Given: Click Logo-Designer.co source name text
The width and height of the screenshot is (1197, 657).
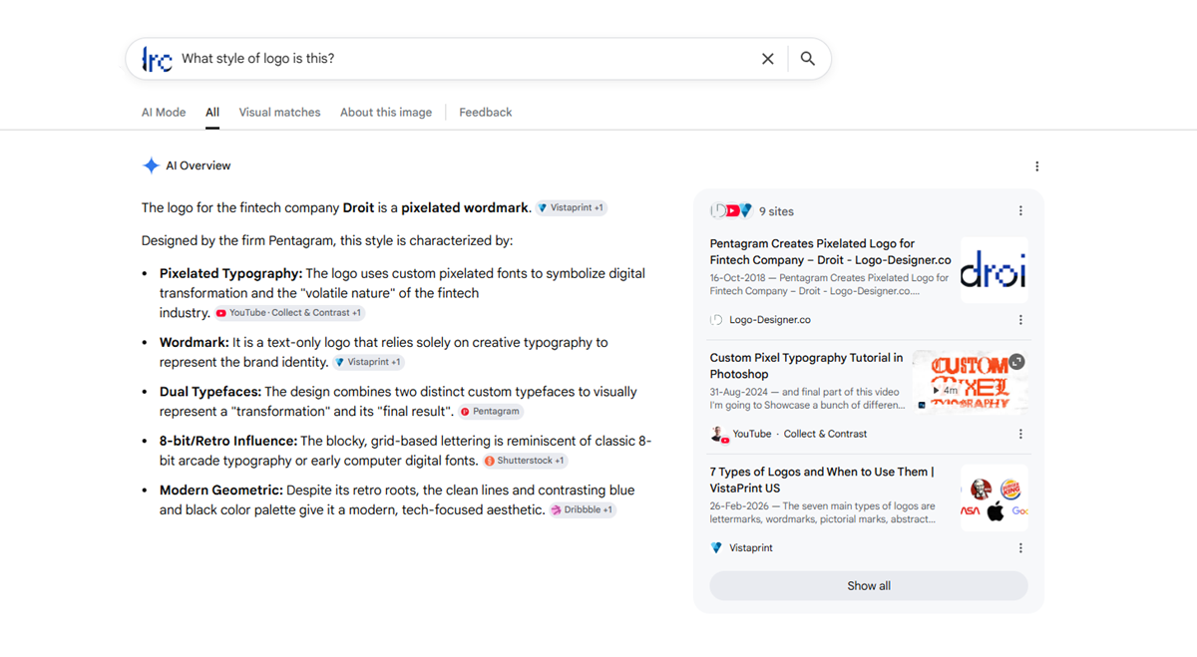Looking at the screenshot, I should [x=770, y=320].
